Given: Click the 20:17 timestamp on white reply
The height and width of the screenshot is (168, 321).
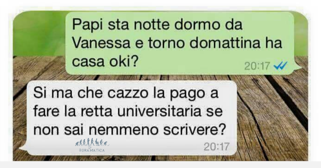Looking at the screenshot, I should tap(217, 146).
